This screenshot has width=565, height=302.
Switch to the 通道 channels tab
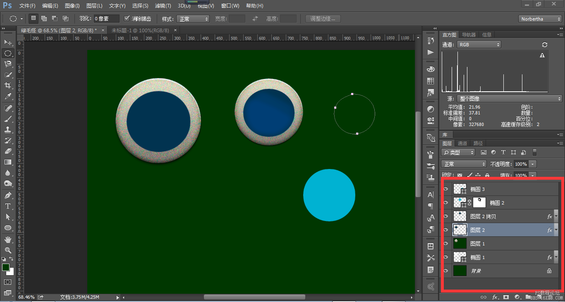(462, 143)
